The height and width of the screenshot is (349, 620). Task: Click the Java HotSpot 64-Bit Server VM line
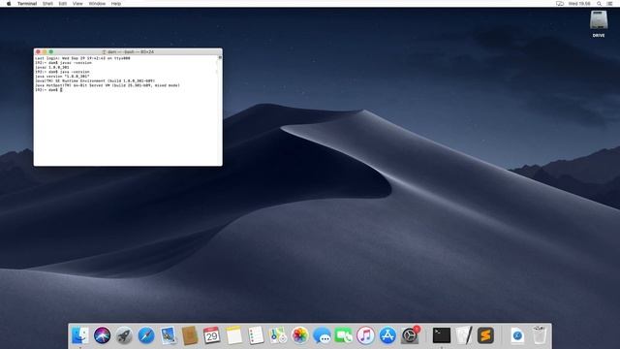(x=108, y=85)
